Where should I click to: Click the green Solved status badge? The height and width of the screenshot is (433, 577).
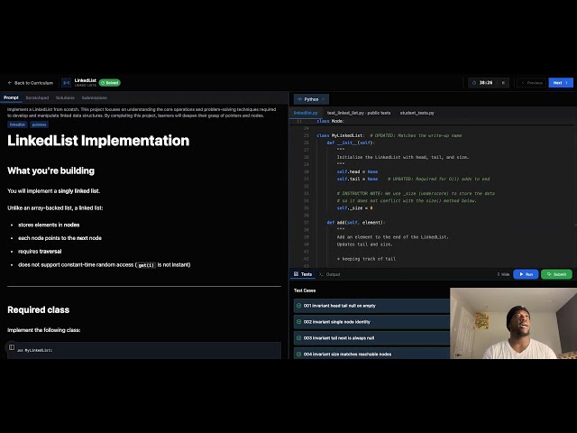click(x=110, y=83)
